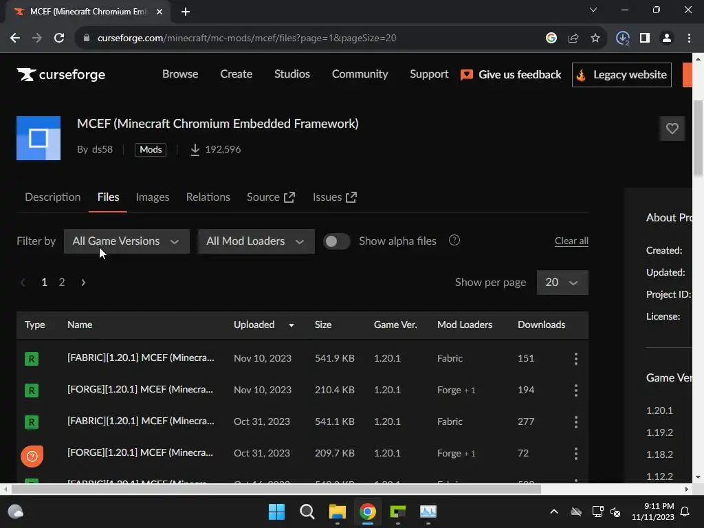Viewport: 704px width, 528px height.
Task: Expand All Game Versions filter dropdown
Action: (126, 241)
